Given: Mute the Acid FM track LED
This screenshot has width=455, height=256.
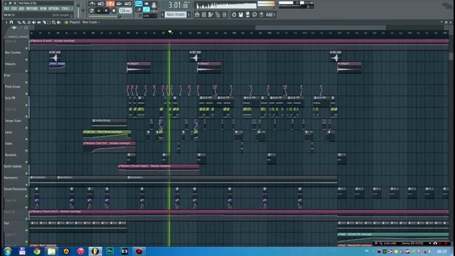Looking at the screenshot, I should [26, 105].
